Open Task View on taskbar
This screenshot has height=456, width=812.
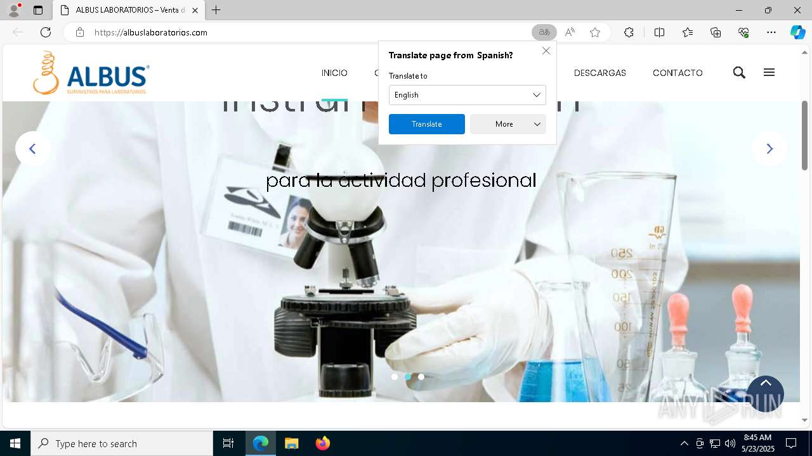[228, 443]
